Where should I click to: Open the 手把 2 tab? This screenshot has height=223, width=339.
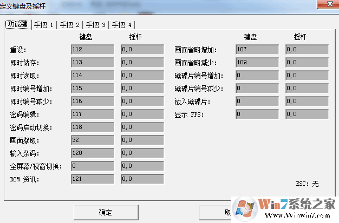(70, 25)
